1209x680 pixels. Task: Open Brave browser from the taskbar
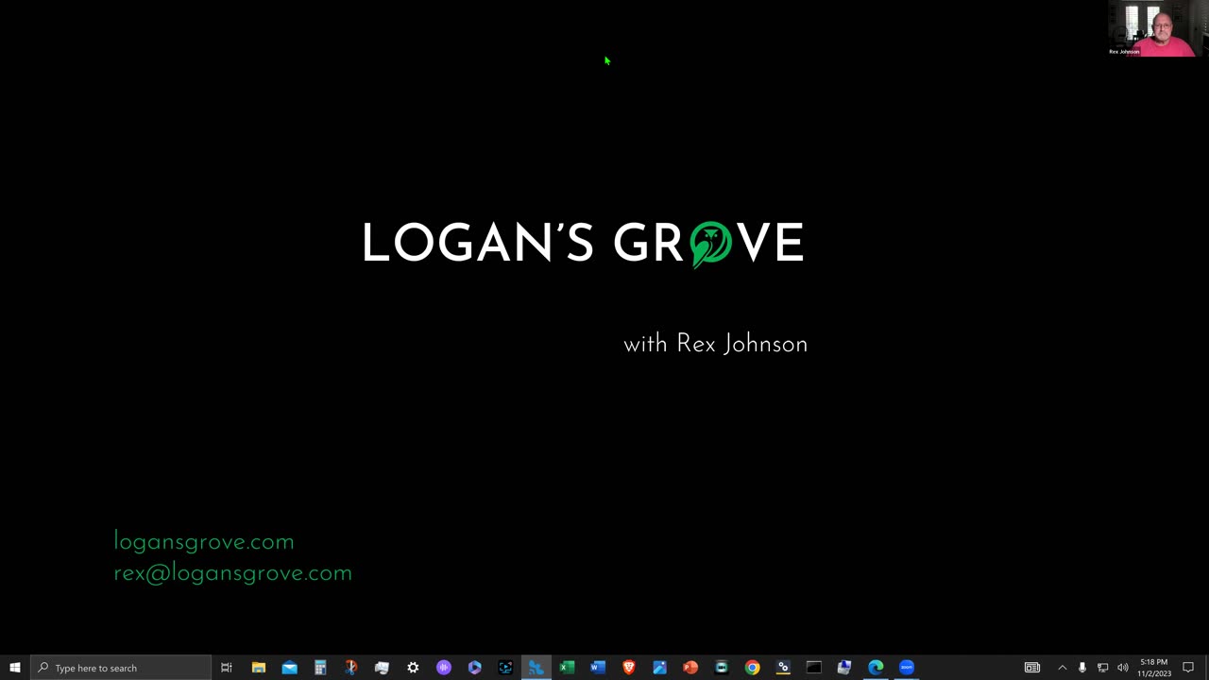pos(629,668)
